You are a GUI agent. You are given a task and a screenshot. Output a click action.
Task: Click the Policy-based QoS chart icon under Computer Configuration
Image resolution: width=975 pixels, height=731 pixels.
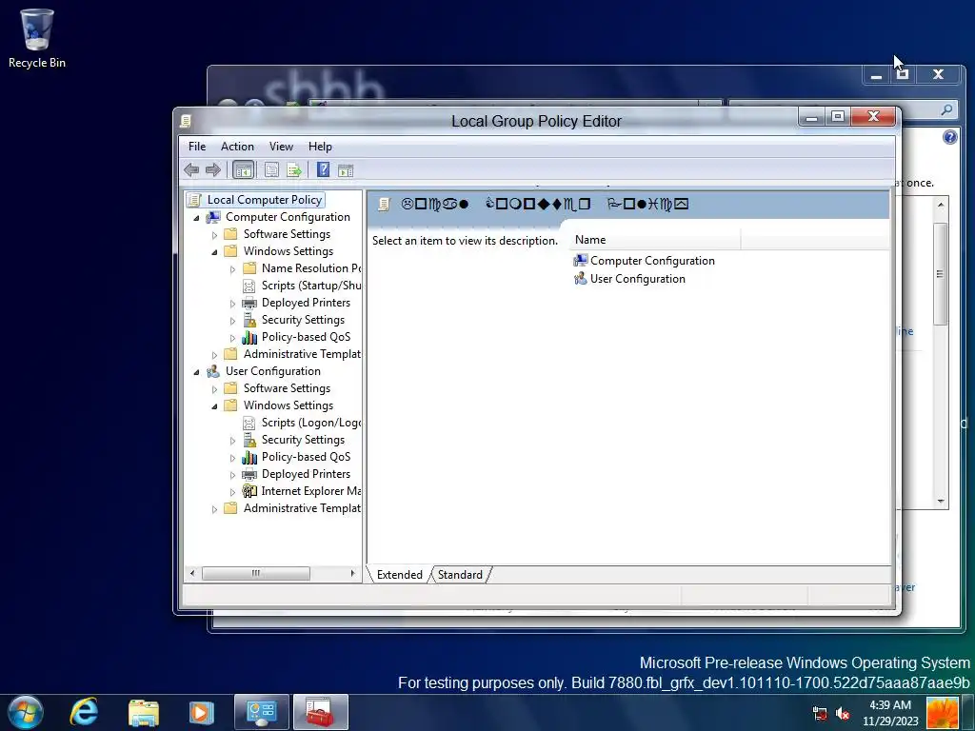(249, 337)
